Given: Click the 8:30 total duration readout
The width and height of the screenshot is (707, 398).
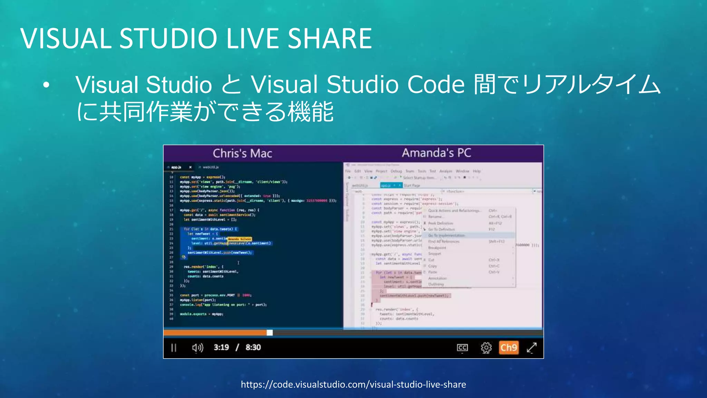Looking at the screenshot, I should 253,347.
